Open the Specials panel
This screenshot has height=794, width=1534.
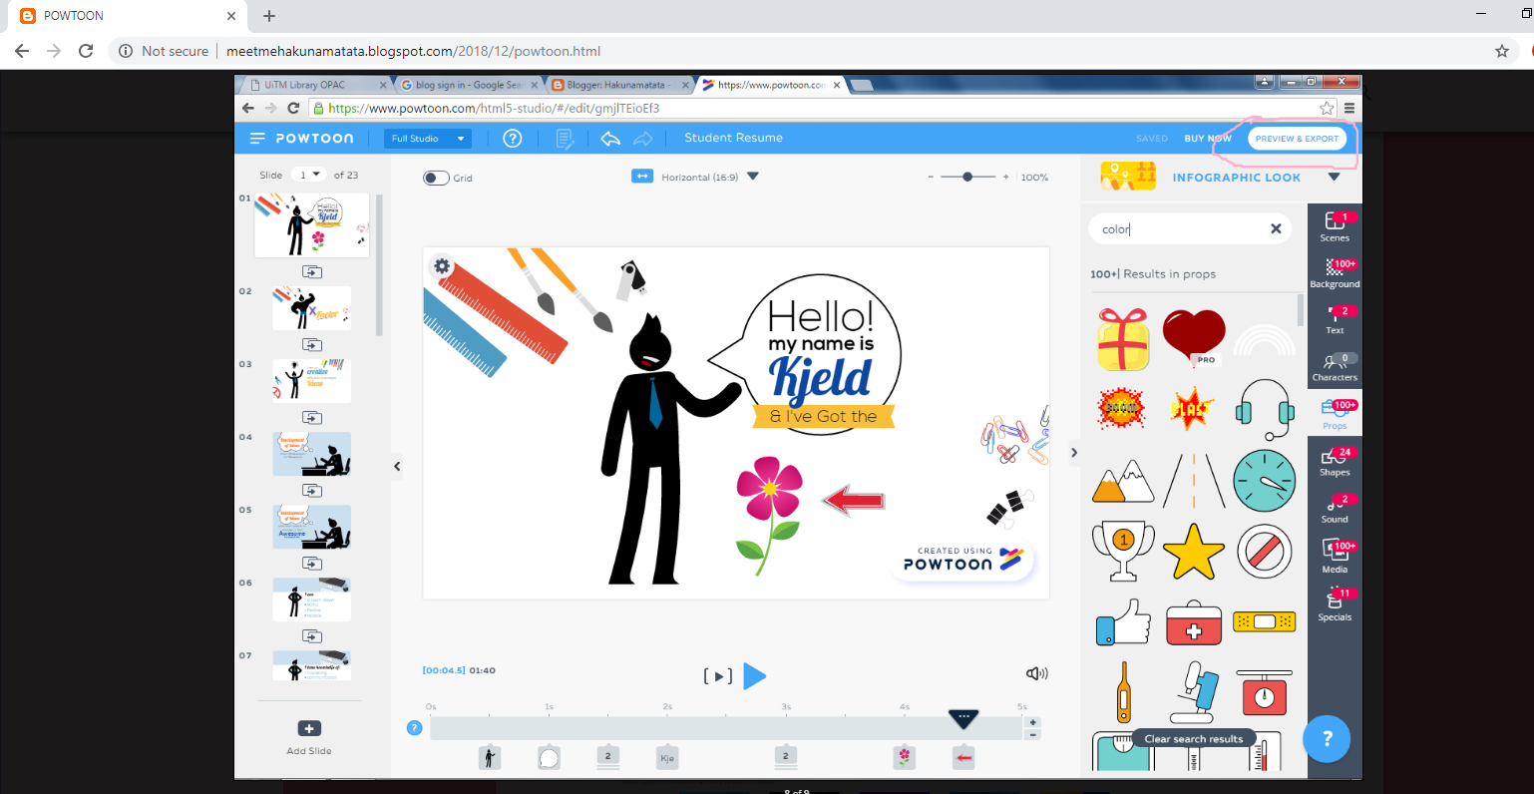tap(1335, 604)
